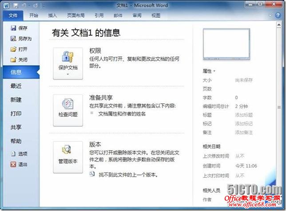Click the Undo icon in quick access toolbar
286x211 pixels.
tap(24, 6)
